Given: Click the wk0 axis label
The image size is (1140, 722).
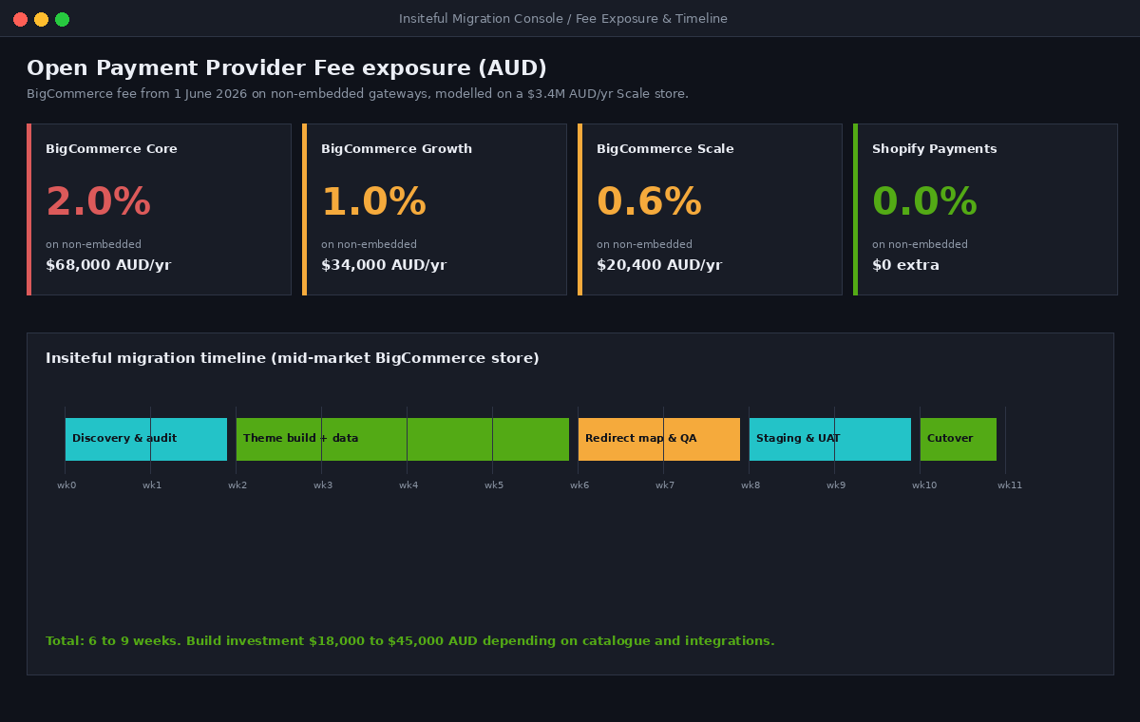Looking at the screenshot, I should [66, 485].
